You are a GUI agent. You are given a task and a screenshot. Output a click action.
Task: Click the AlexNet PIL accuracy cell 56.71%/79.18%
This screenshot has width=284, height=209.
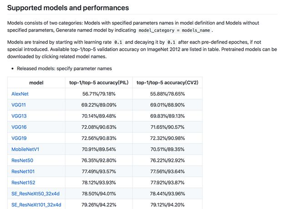[99, 93]
